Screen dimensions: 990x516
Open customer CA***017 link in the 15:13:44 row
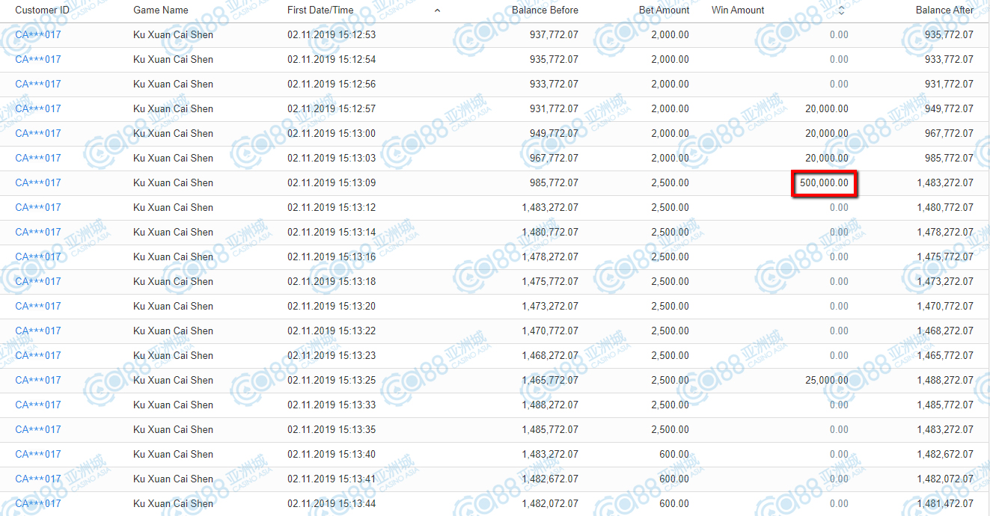38,503
